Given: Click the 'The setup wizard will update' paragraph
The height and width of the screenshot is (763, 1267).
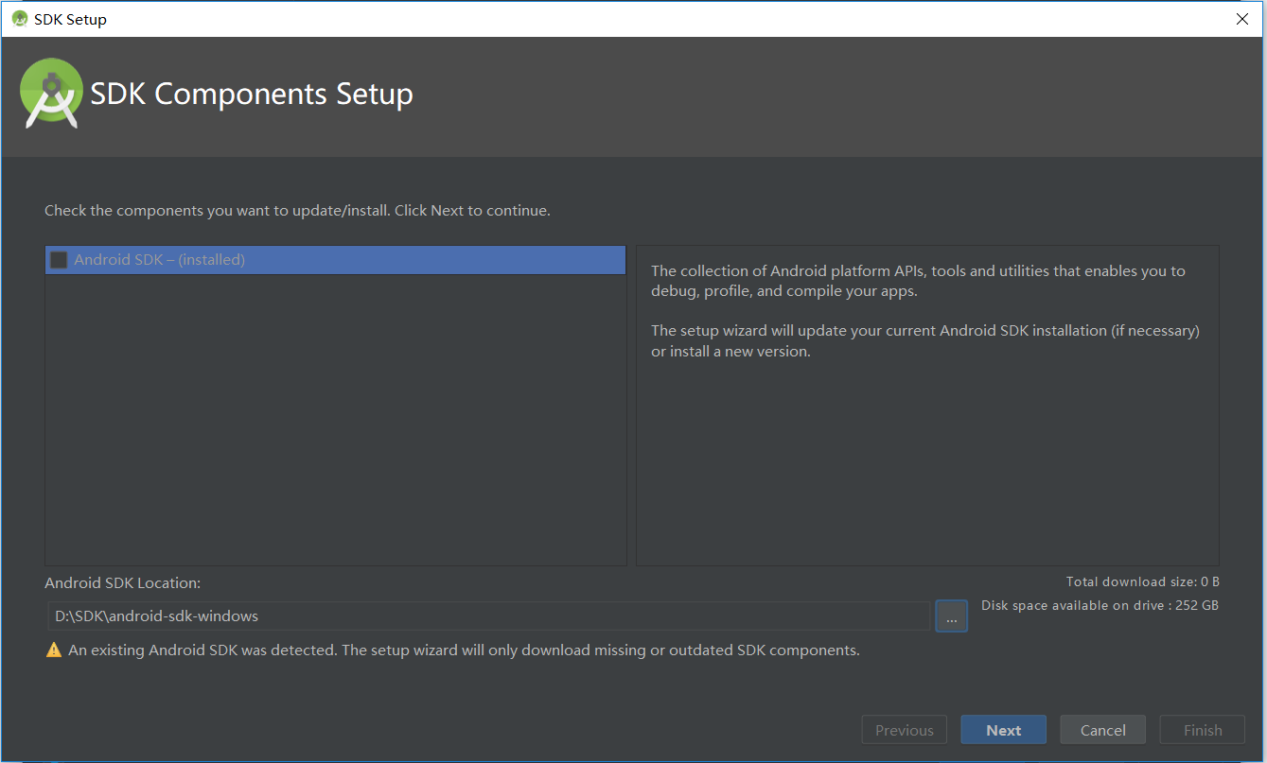Looking at the screenshot, I should (925, 341).
